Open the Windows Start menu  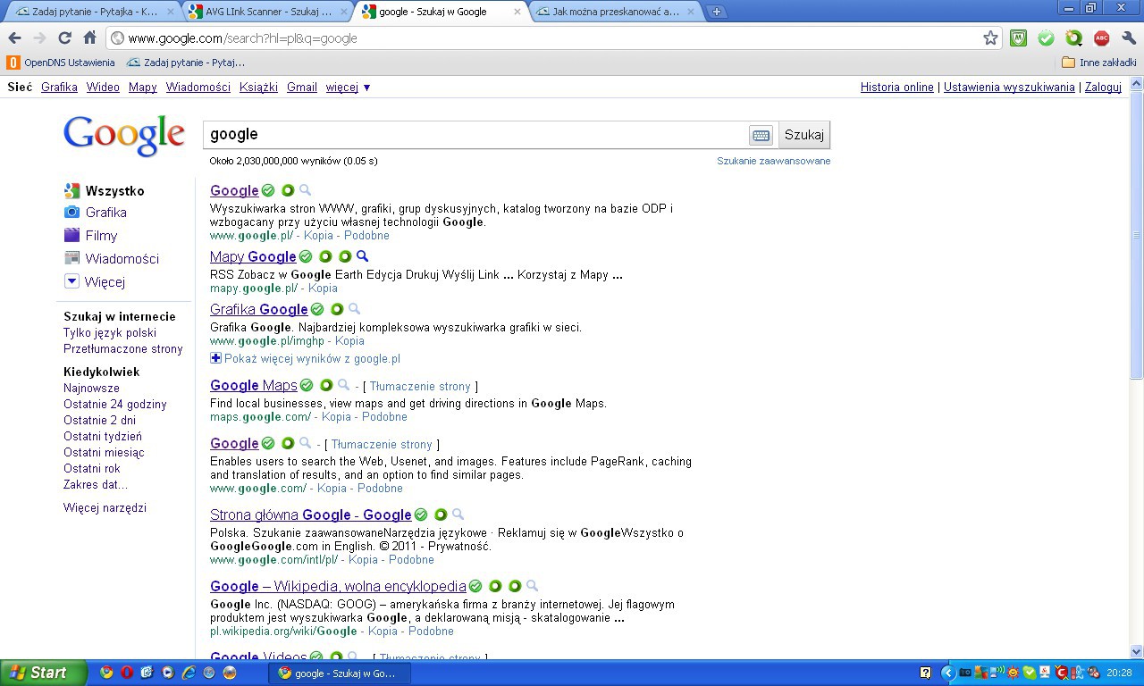pyautogui.click(x=43, y=673)
